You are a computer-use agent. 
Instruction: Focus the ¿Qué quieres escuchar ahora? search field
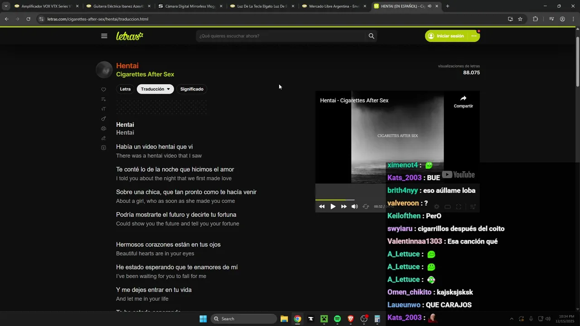click(x=281, y=36)
